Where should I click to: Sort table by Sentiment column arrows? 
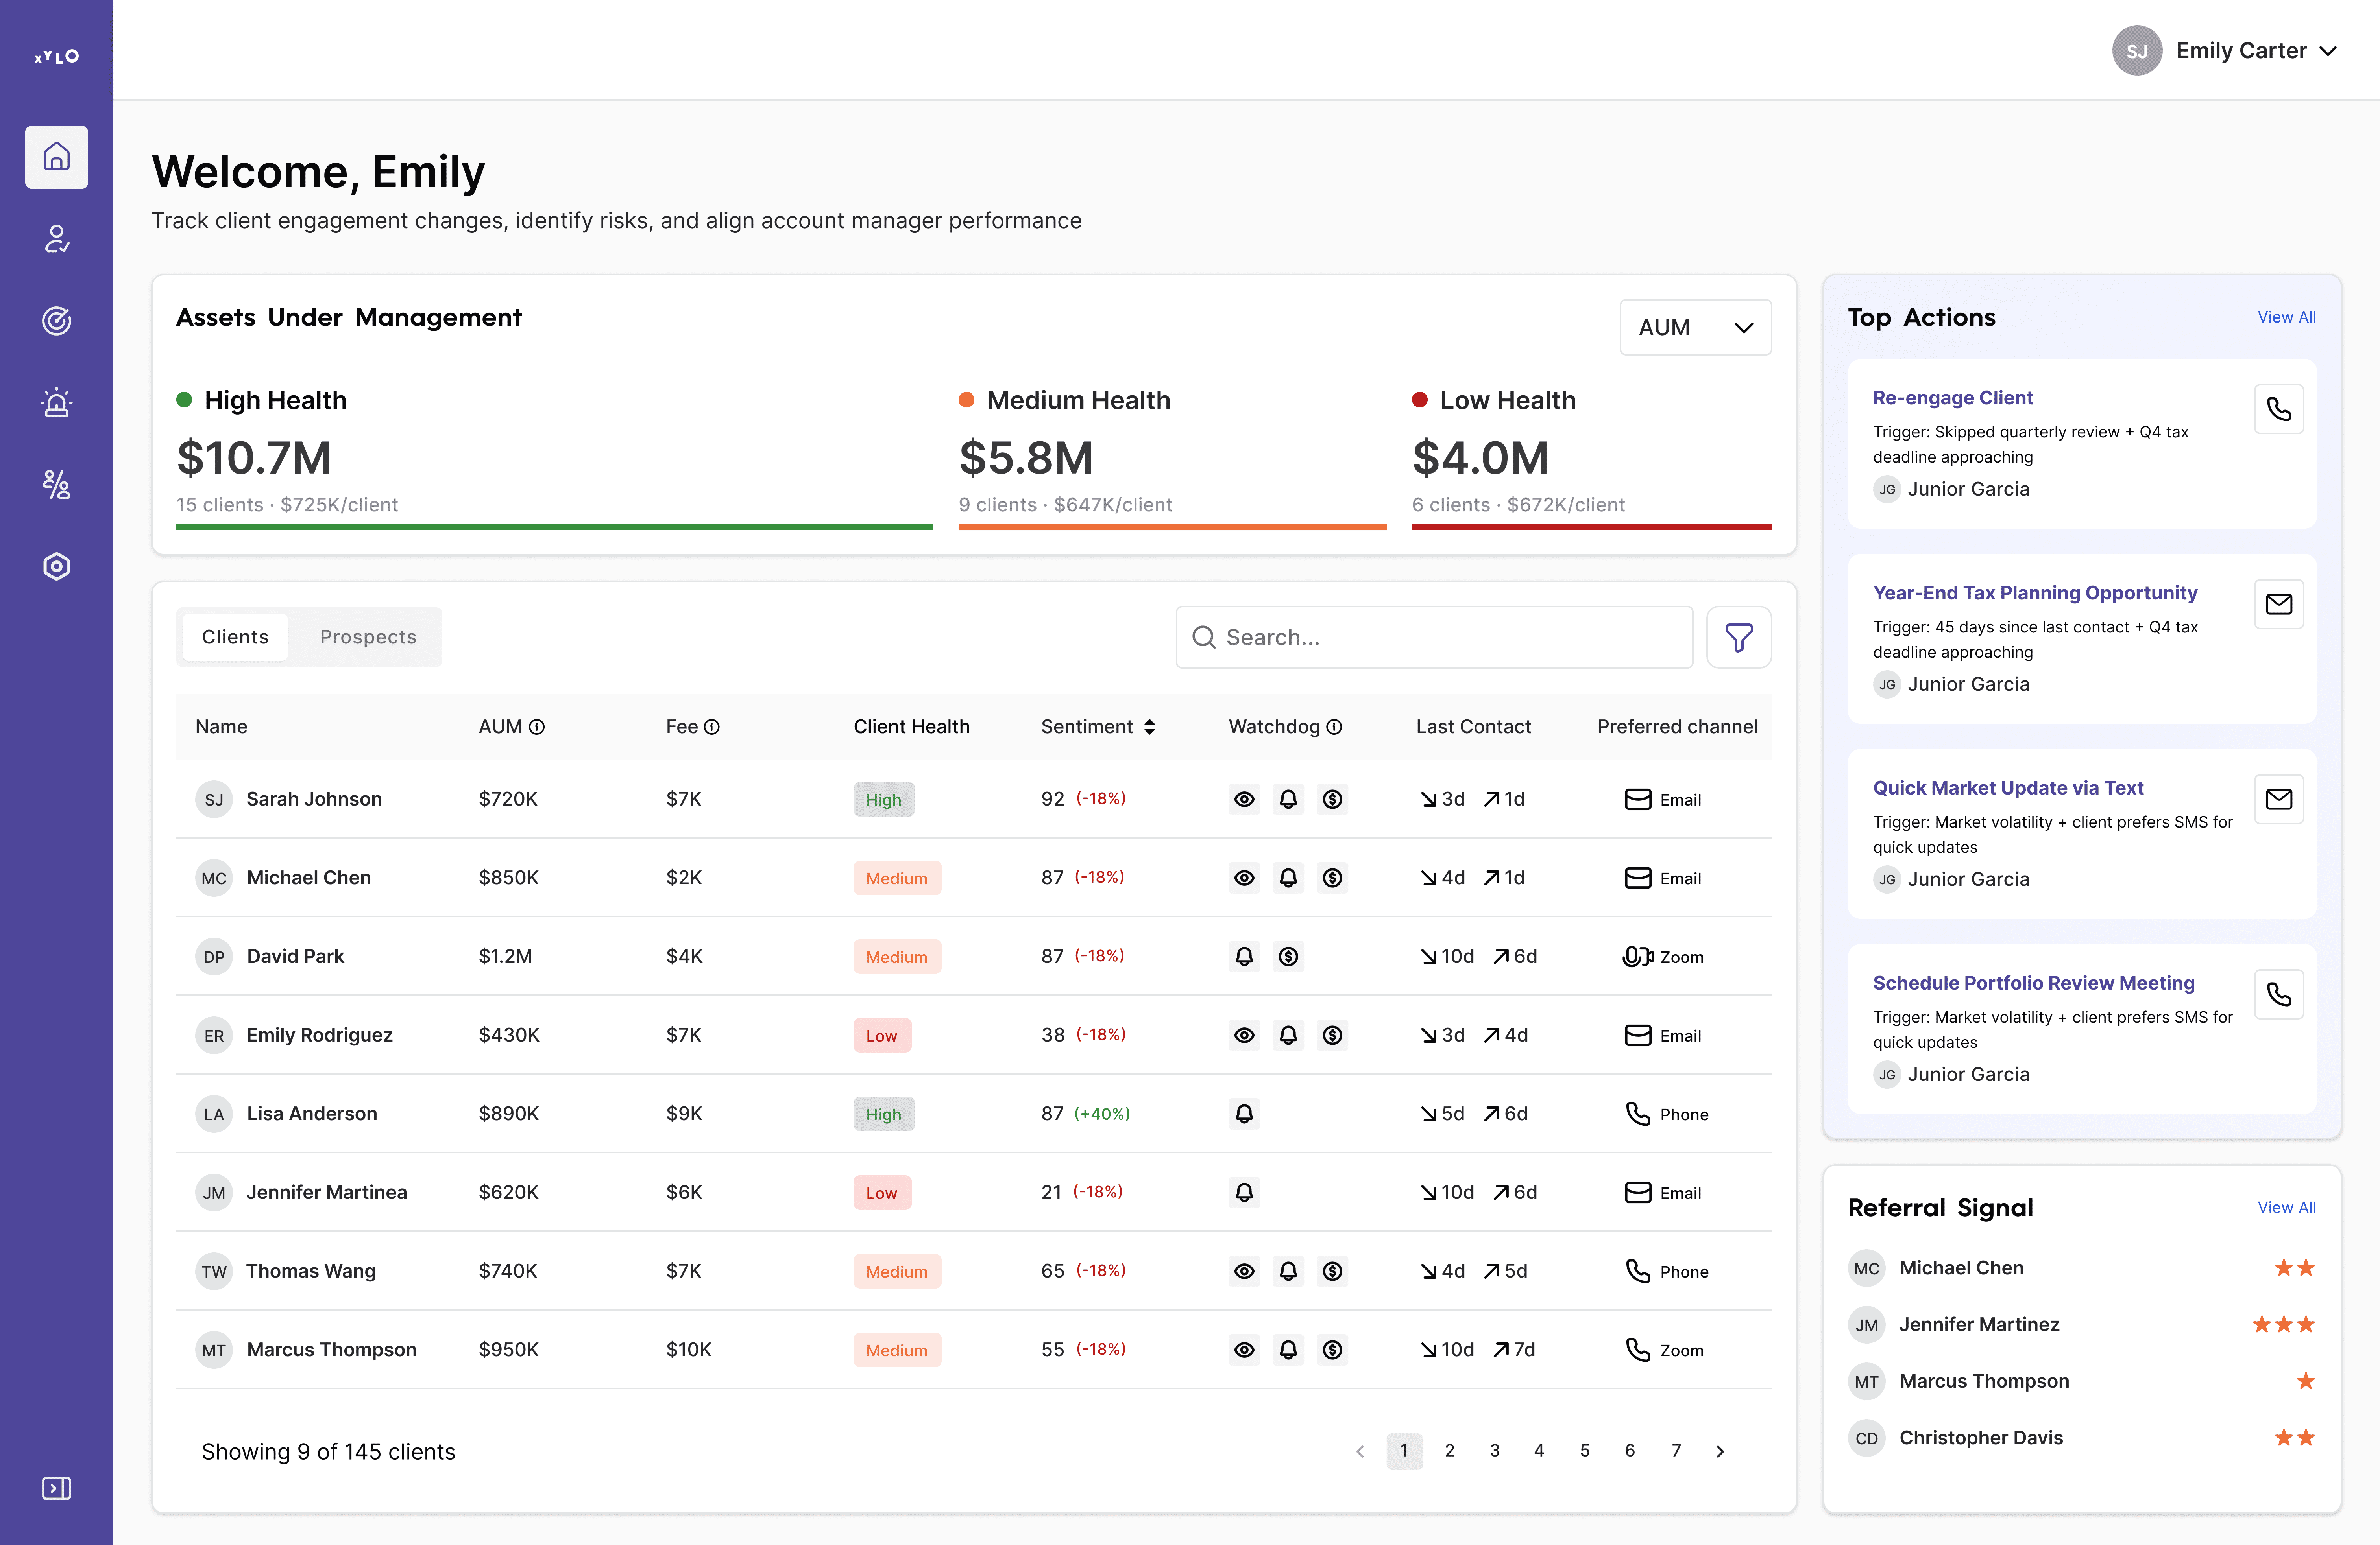[1150, 726]
